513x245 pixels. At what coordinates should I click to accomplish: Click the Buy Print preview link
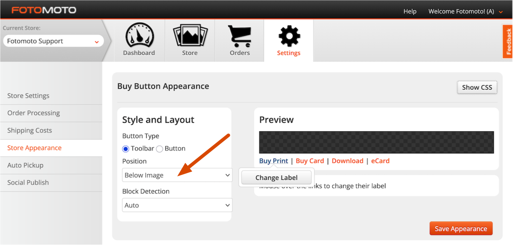coord(273,161)
